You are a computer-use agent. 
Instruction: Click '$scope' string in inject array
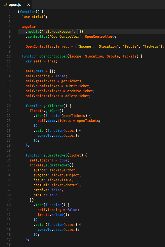click(x=85, y=46)
